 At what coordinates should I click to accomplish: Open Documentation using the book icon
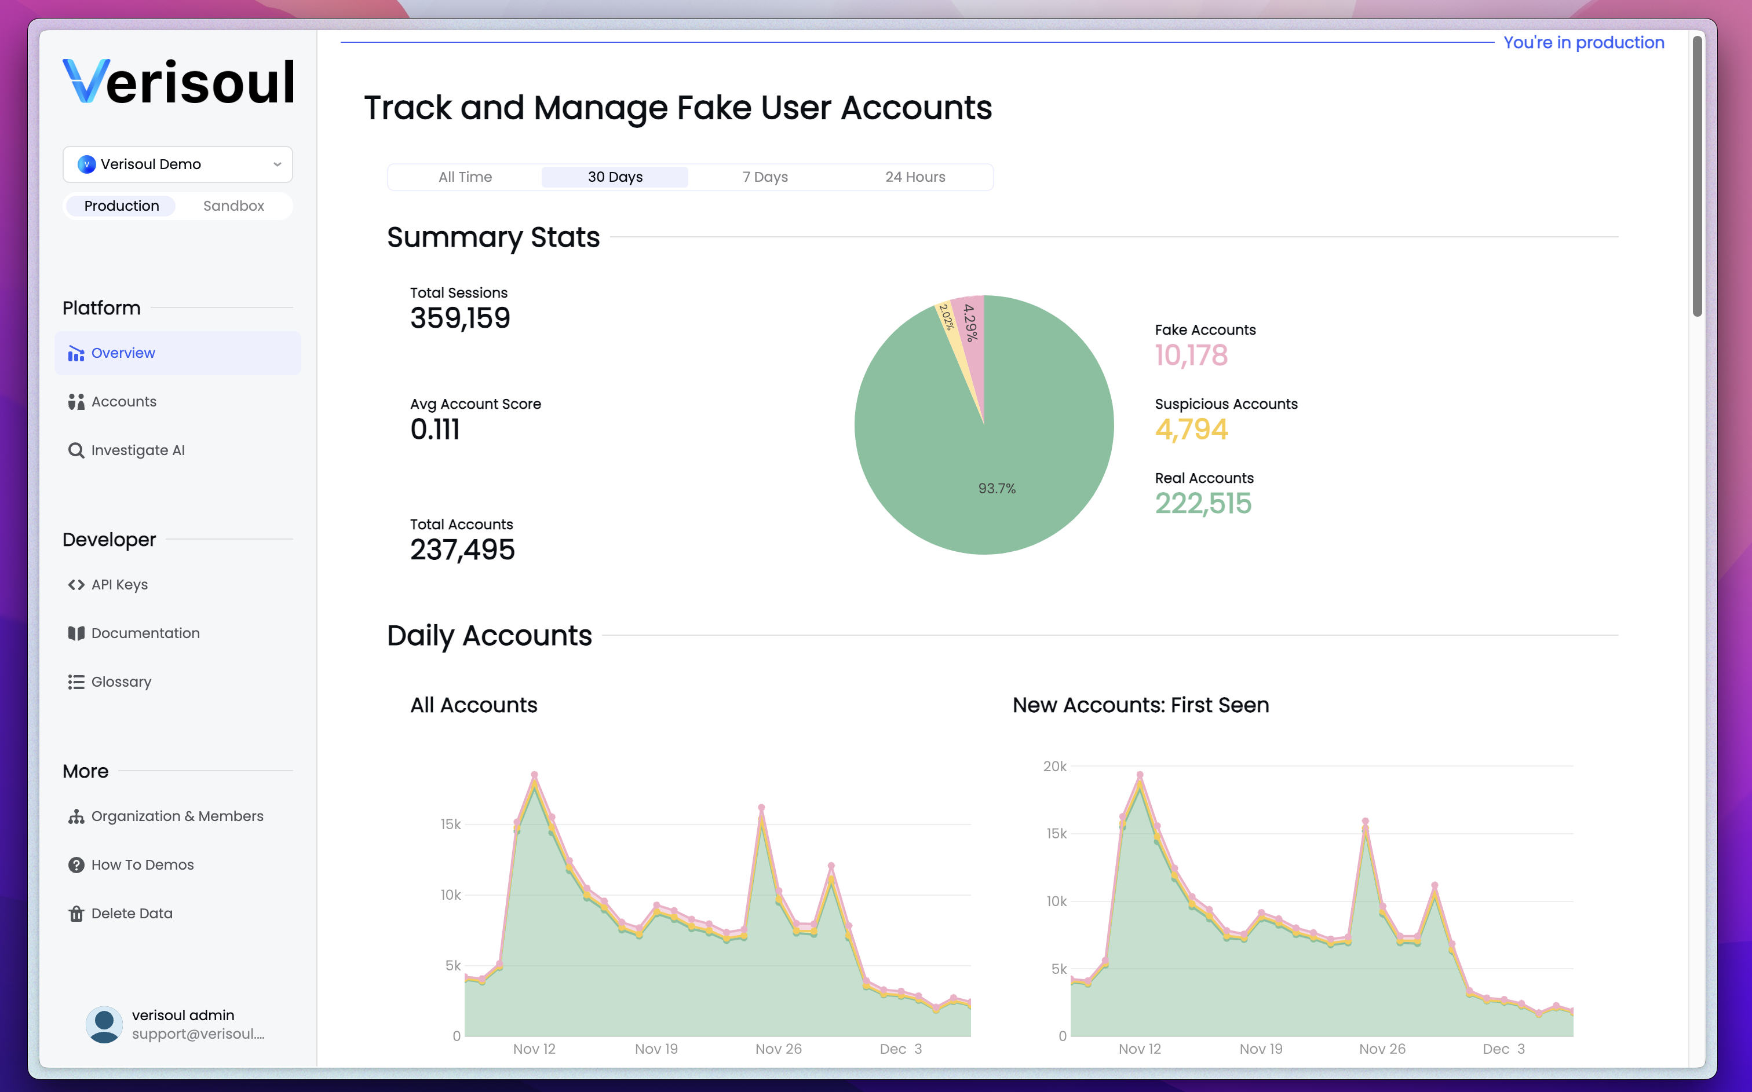click(x=76, y=633)
